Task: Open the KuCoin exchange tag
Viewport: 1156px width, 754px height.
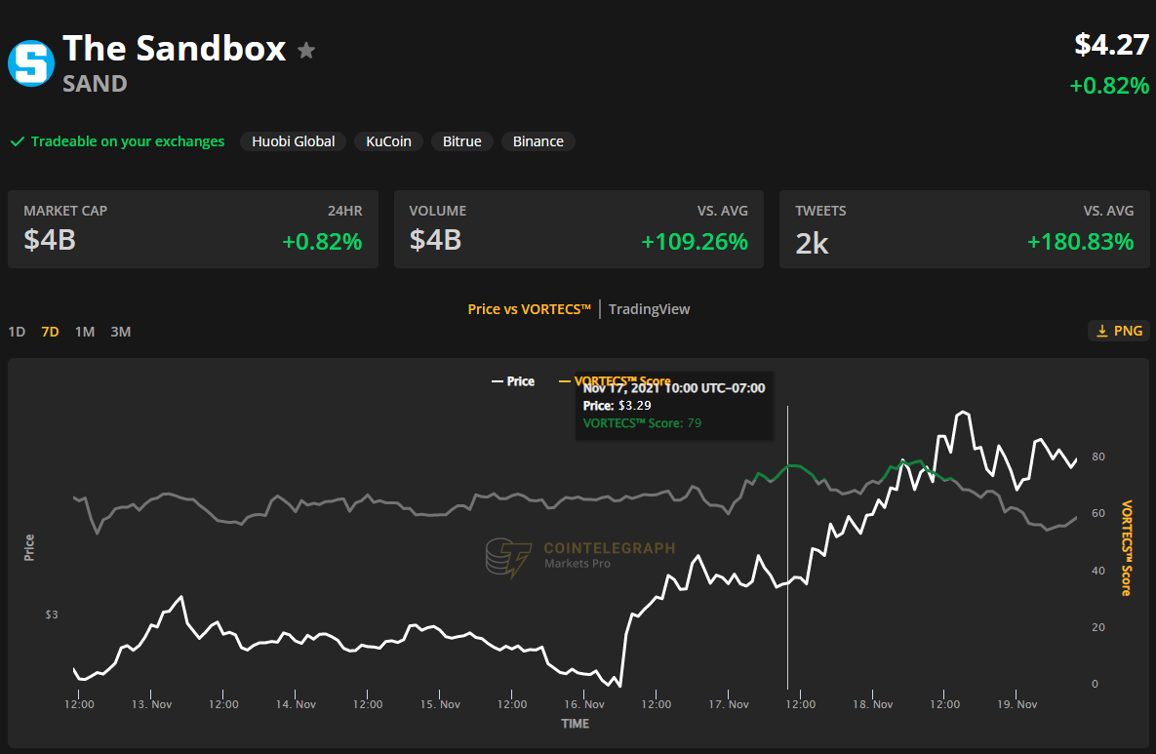Action: point(388,141)
